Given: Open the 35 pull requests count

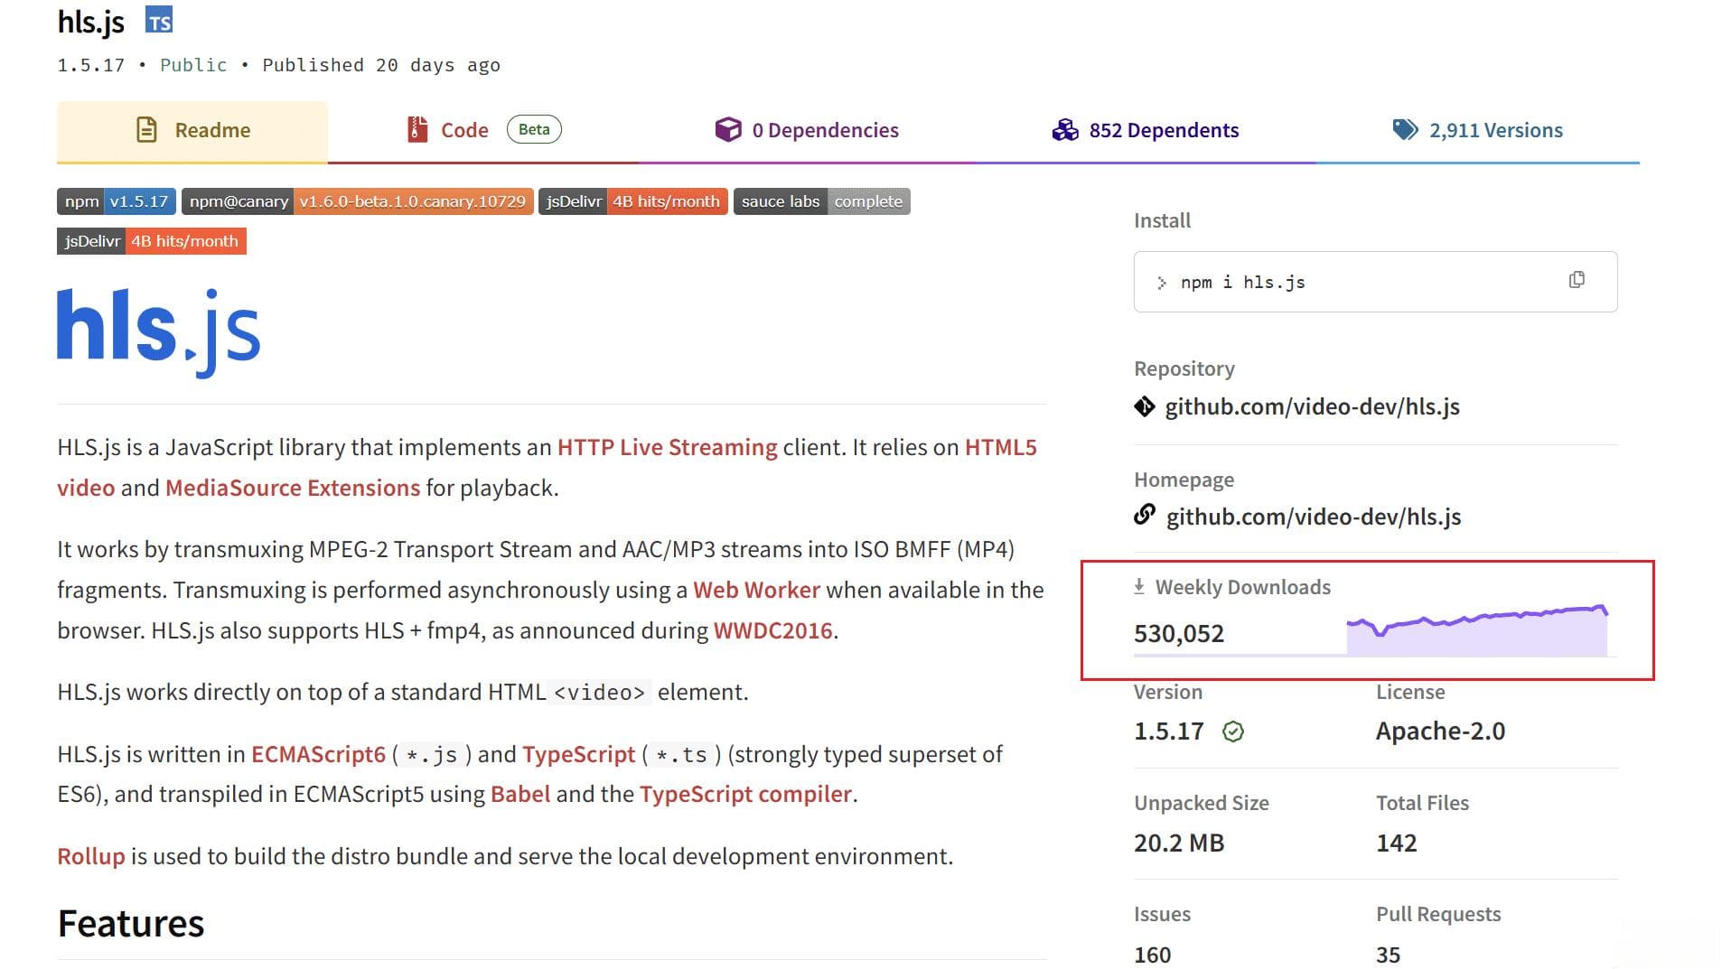Looking at the screenshot, I should [x=1388, y=955].
